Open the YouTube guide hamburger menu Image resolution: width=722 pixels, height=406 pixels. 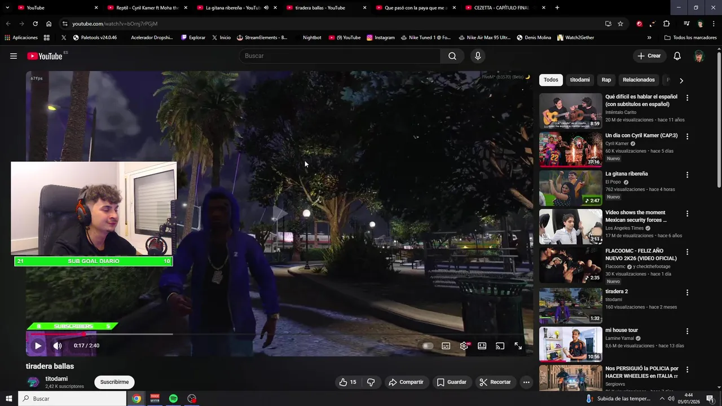tap(14, 56)
